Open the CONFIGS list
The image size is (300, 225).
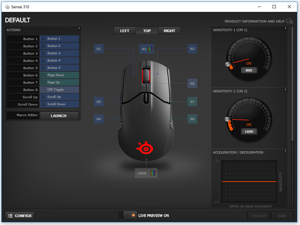[x=20, y=216]
